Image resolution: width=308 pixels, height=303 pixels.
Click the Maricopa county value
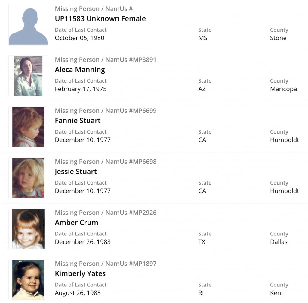(x=283, y=89)
